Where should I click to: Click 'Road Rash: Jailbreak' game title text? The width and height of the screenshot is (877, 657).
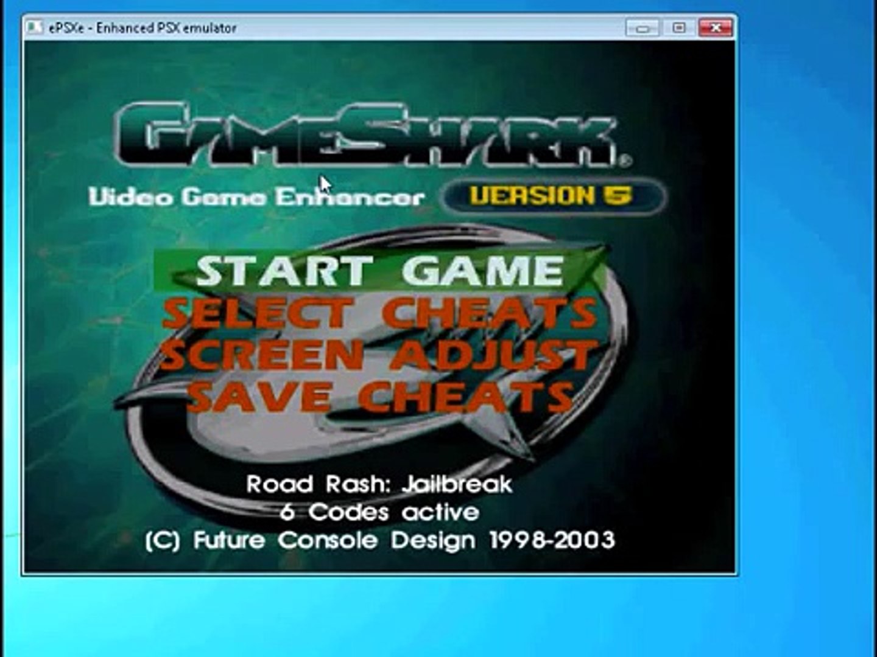tap(379, 484)
